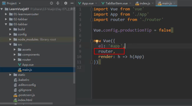Close the TabBarItem.vue tab
This screenshot has height=106, width=192.
click(x=130, y=4)
